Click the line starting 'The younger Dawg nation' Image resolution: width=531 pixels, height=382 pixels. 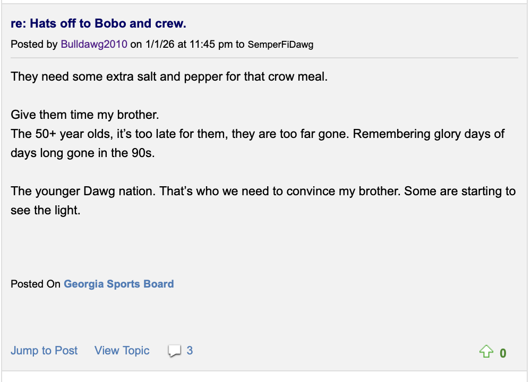263,191
